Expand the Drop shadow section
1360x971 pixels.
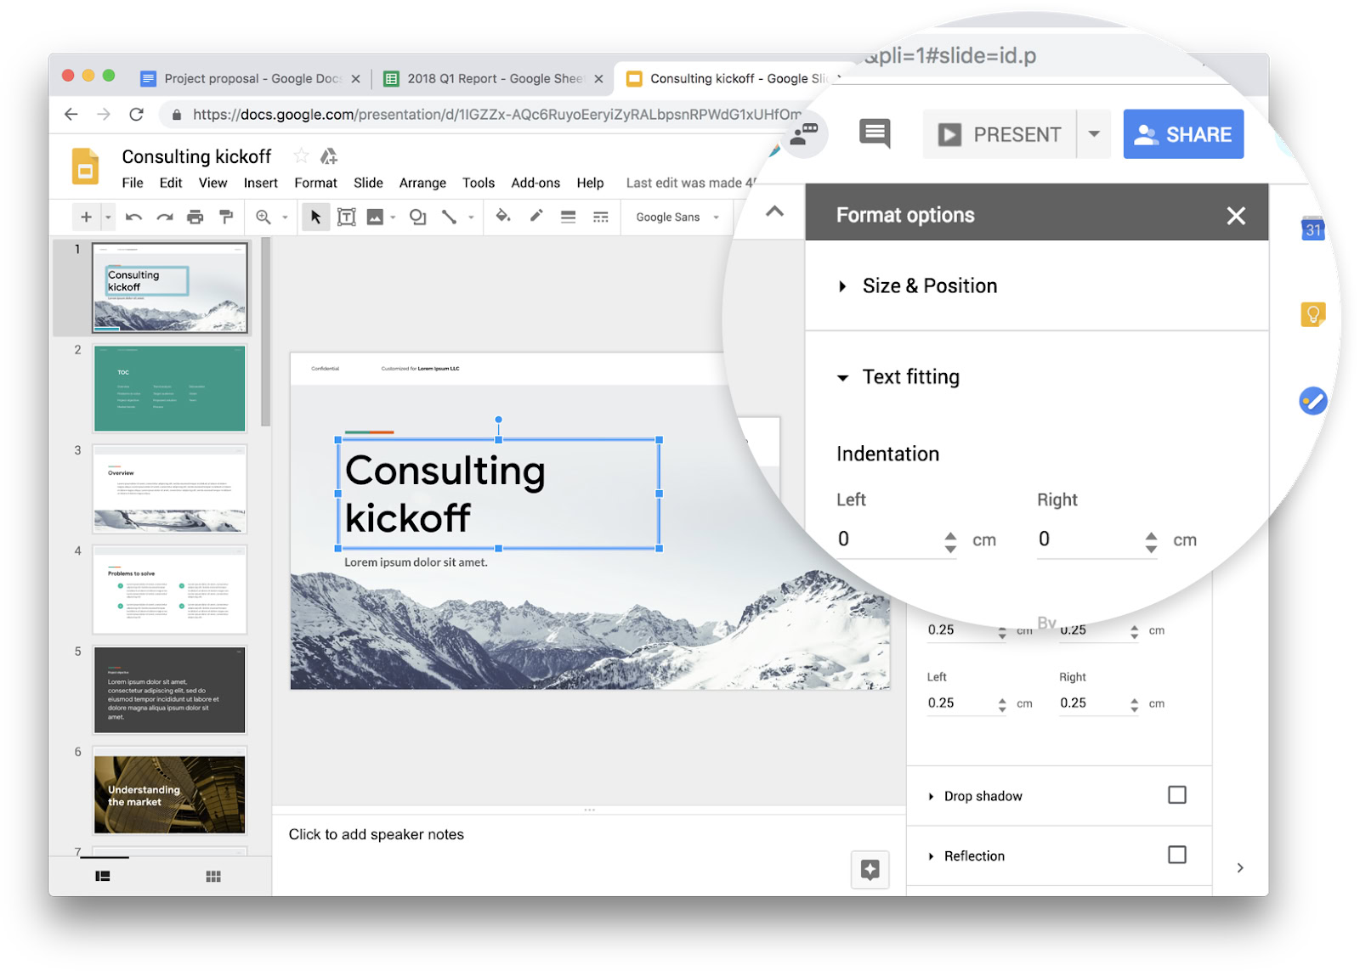pos(932,797)
